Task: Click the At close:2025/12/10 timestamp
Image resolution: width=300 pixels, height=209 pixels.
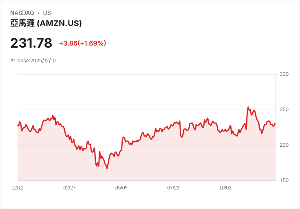Action: click(33, 61)
